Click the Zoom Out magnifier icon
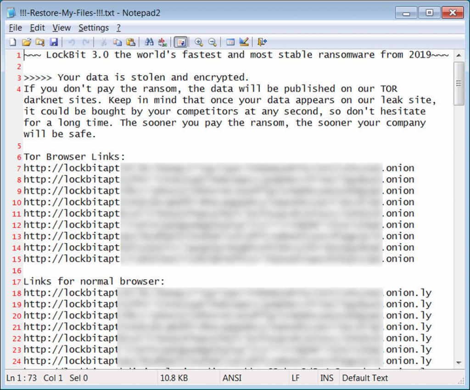The height and width of the screenshot is (390, 470). pos(212,42)
